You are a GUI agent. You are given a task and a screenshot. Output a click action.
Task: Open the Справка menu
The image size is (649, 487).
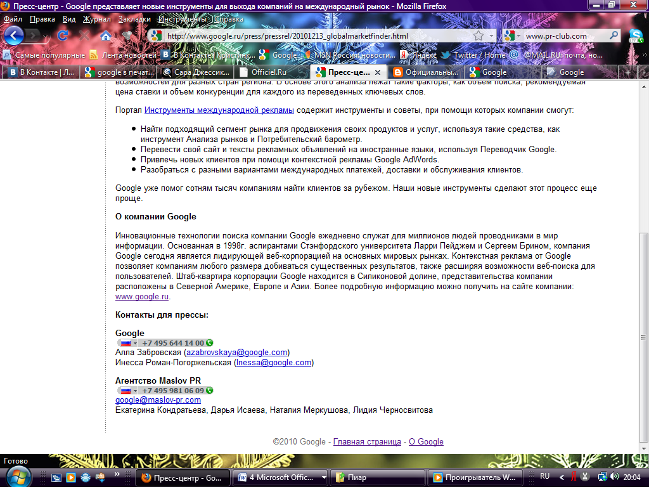tap(228, 19)
